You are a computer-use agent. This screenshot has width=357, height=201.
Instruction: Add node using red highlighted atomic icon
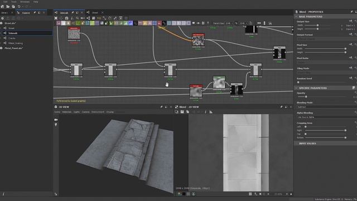coord(160,23)
